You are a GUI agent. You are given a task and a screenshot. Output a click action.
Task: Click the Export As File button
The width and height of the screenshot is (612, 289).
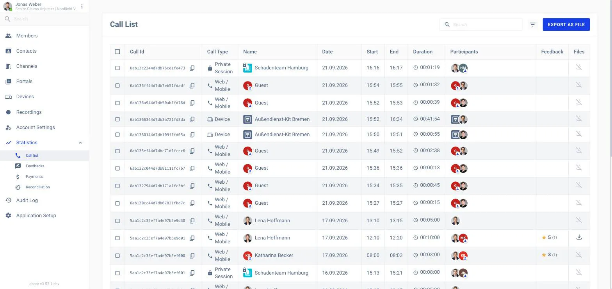pos(566,25)
